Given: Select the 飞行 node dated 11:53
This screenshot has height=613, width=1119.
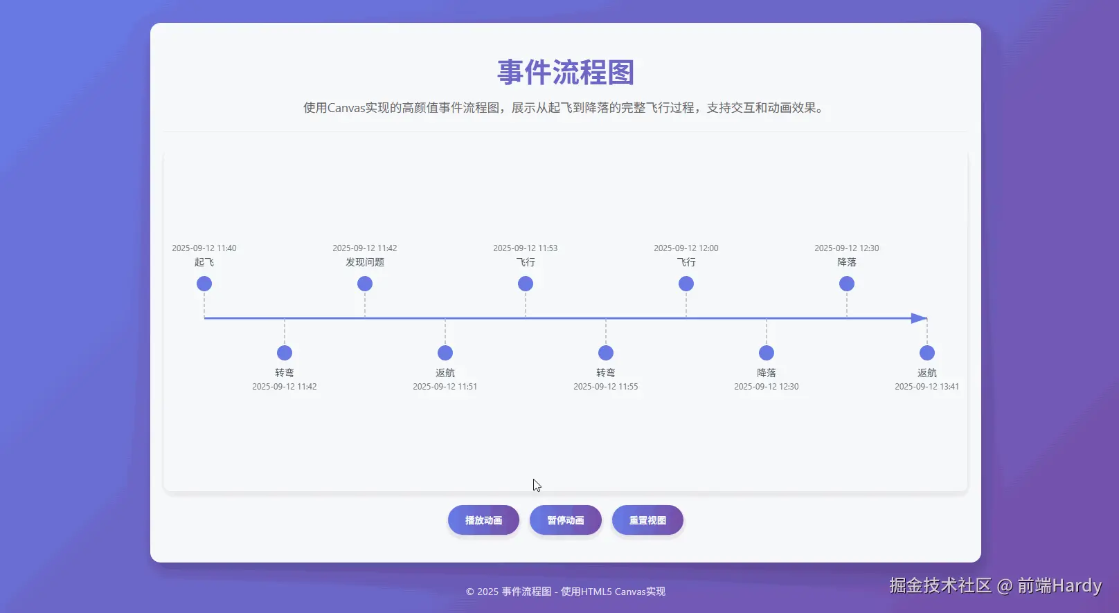Looking at the screenshot, I should click(x=526, y=284).
